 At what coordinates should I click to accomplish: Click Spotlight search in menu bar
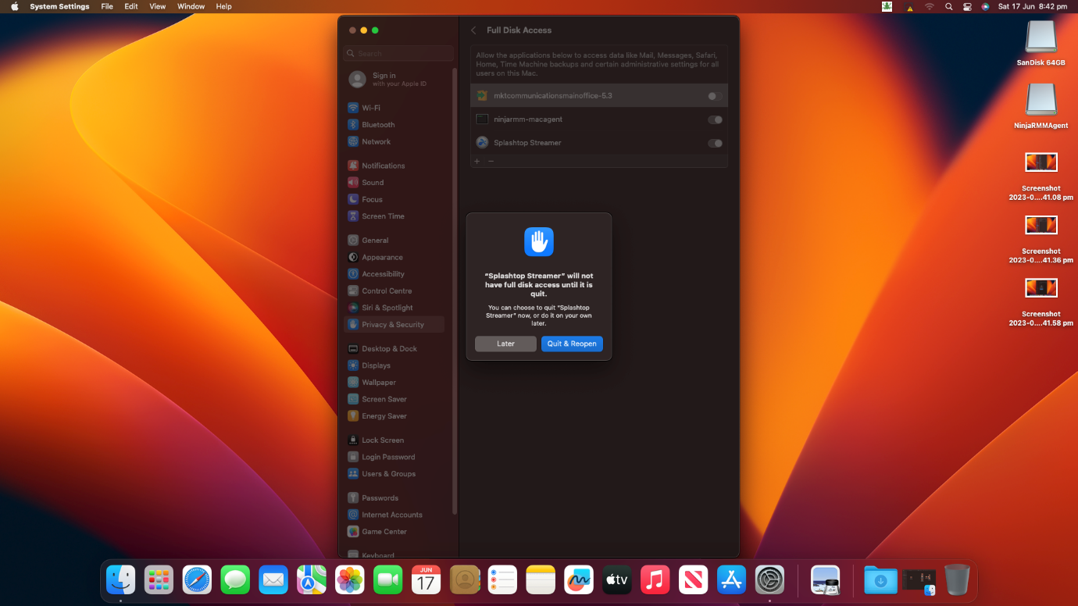click(x=948, y=6)
